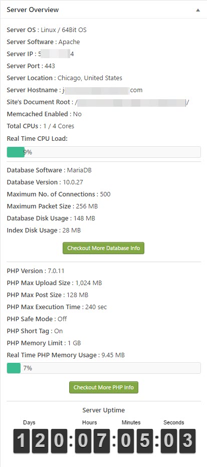Click the PHP Version 7.0.11 line
Screen dimensions: 207x467
pyautogui.click(x=36, y=271)
